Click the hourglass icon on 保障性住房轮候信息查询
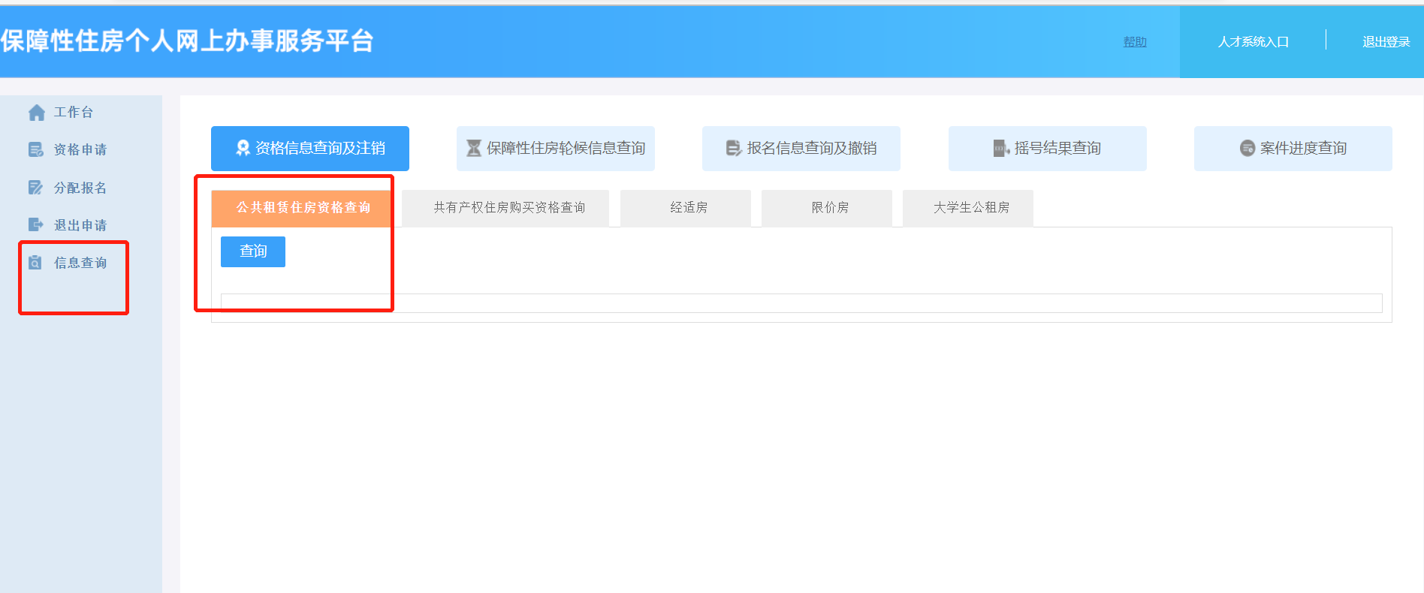Image resolution: width=1424 pixels, height=593 pixels. (x=474, y=149)
